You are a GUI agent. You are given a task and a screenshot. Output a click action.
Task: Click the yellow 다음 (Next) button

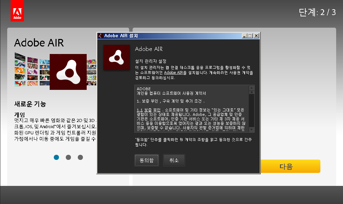(x=290, y=166)
